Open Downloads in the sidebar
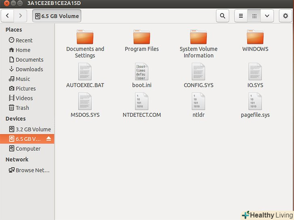The image size is (294, 220). click(x=26, y=69)
